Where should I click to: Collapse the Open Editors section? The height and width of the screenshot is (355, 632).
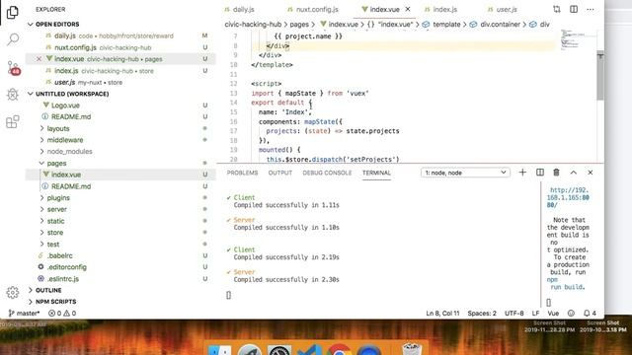(31, 24)
